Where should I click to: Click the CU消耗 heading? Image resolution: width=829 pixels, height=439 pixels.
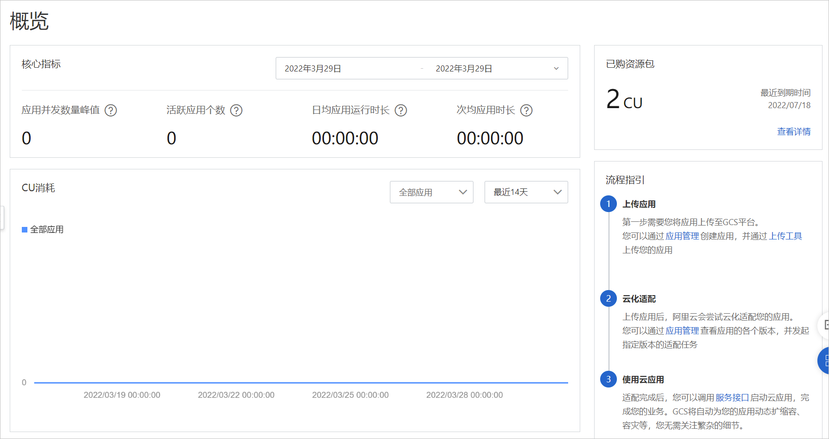click(x=39, y=188)
